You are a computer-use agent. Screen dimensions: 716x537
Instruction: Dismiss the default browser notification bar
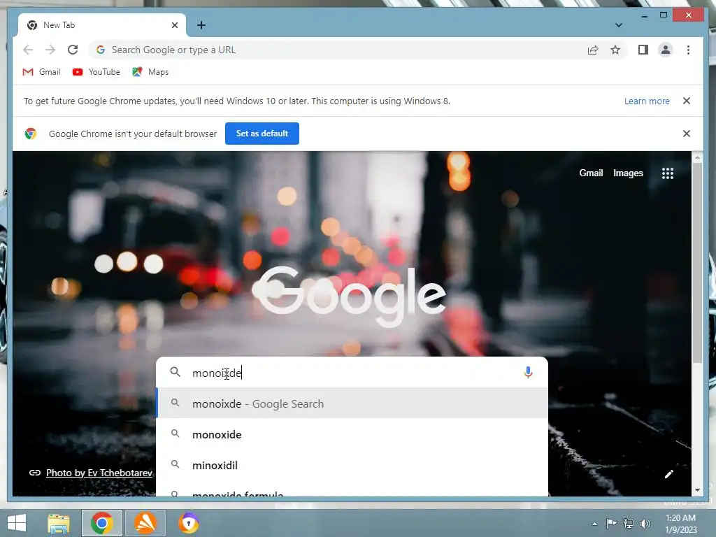pyautogui.click(x=687, y=134)
